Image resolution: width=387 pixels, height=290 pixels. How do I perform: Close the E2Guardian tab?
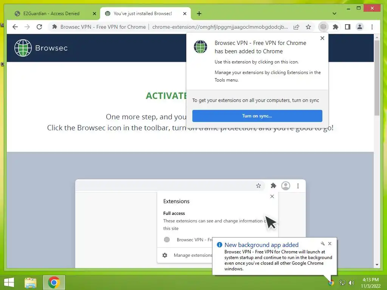click(x=94, y=14)
